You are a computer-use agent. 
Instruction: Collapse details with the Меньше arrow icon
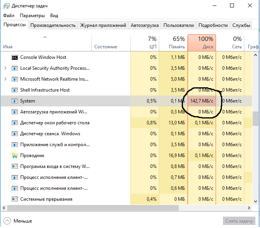7,221
